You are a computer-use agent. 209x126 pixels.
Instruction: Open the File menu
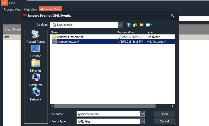click(4, 3)
